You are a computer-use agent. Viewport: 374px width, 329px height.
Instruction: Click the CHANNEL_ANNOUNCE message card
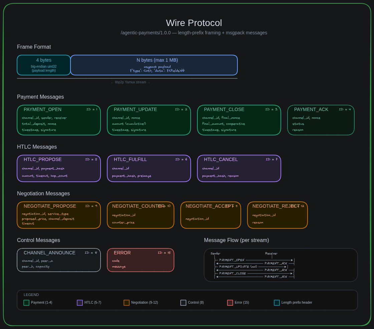tap(59, 260)
